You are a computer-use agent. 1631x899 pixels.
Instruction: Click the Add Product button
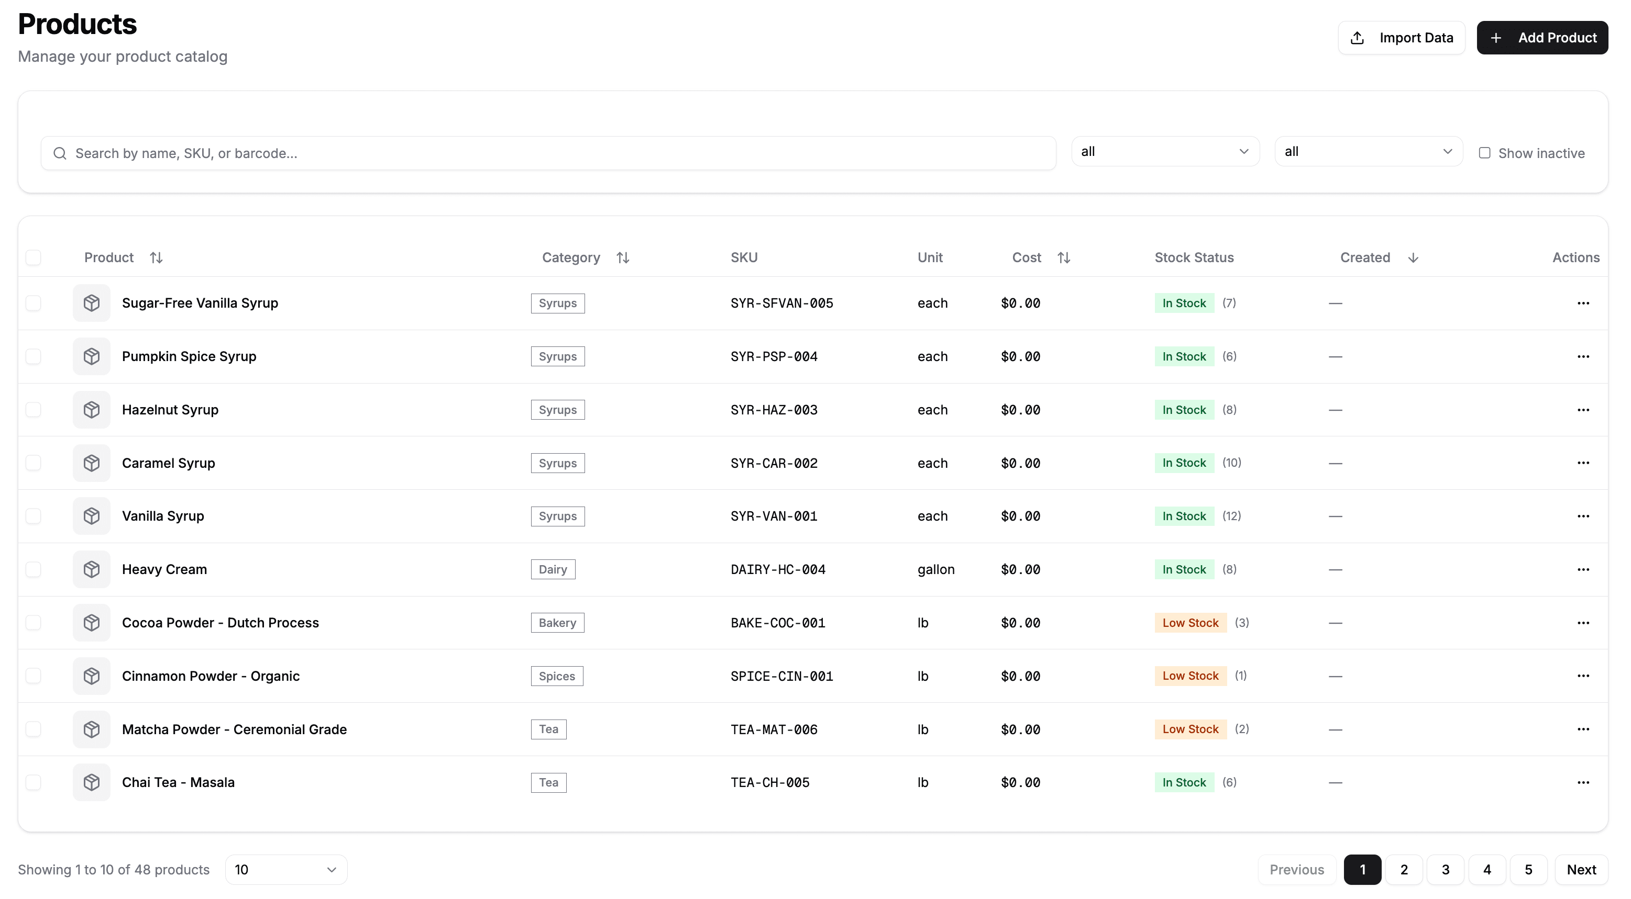(x=1542, y=37)
